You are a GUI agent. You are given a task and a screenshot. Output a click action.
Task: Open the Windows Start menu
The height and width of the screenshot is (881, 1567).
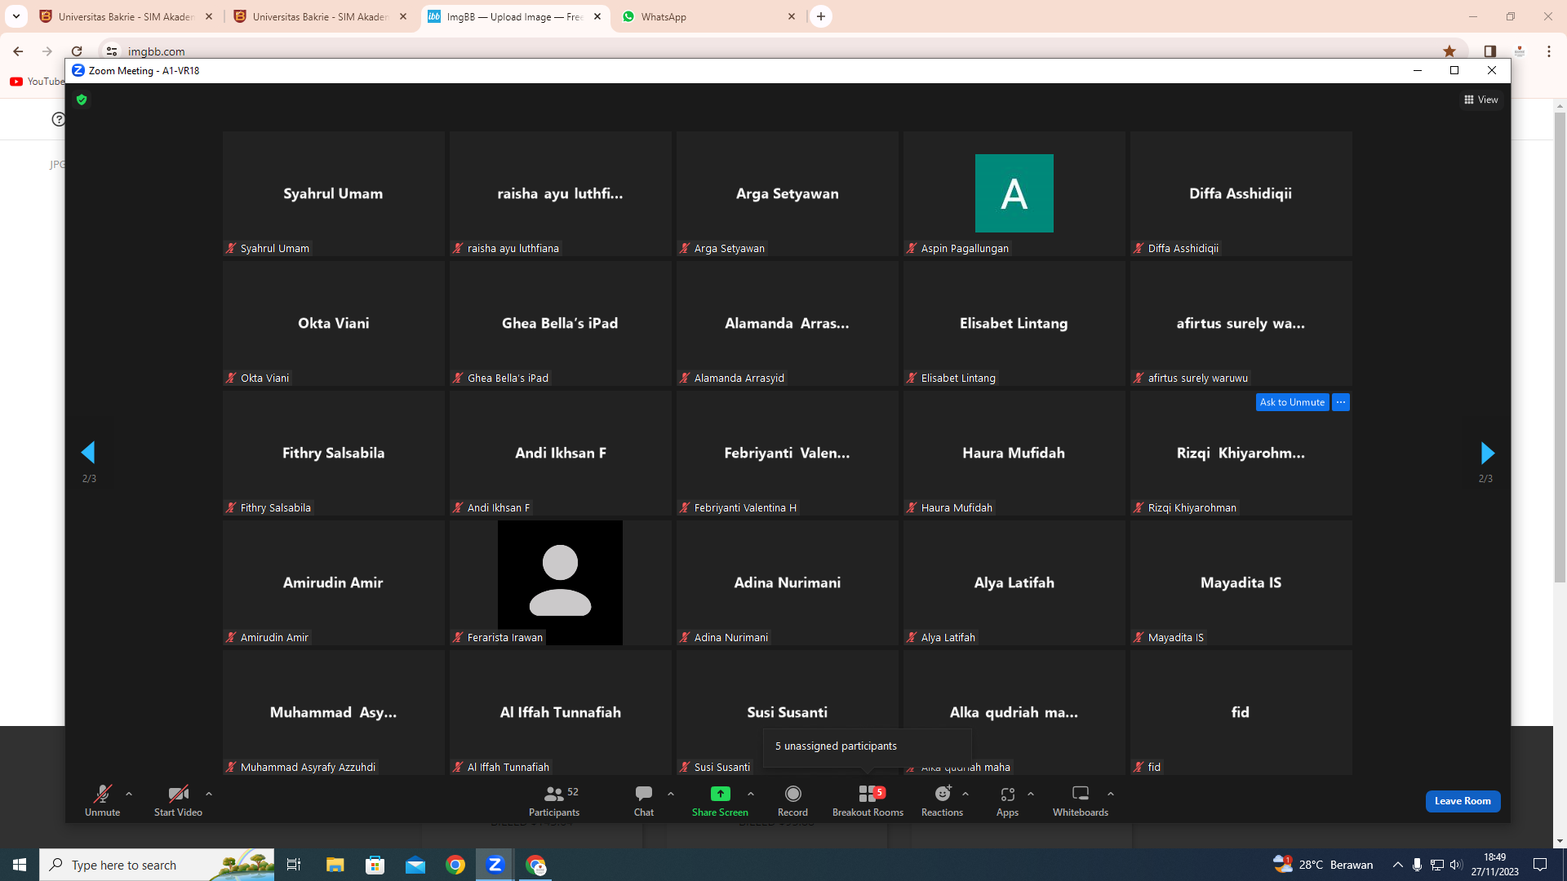coord(20,865)
